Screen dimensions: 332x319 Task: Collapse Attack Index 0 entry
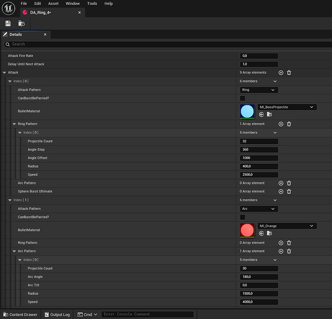(10, 81)
